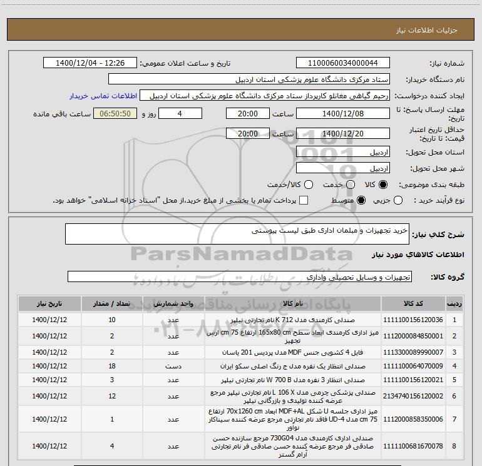Screen dimensions: 482x466
Task: Click the نام کالا column header
Action: click(293, 303)
